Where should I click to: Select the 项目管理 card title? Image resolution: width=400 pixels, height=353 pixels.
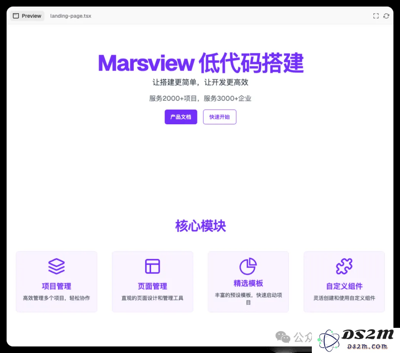tap(56, 286)
